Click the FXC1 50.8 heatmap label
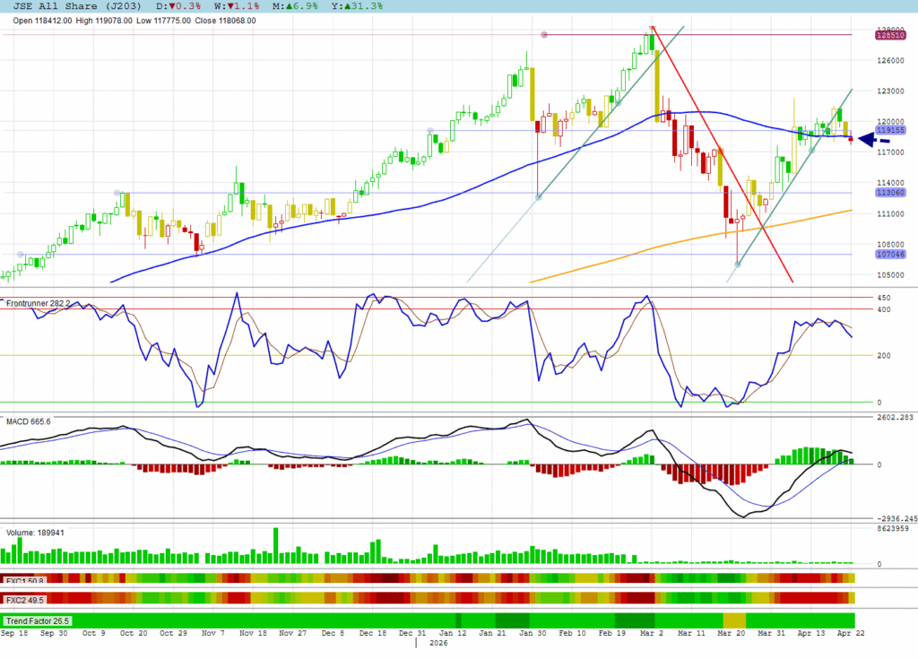Screen dimensions: 918x659 coord(25,580)
